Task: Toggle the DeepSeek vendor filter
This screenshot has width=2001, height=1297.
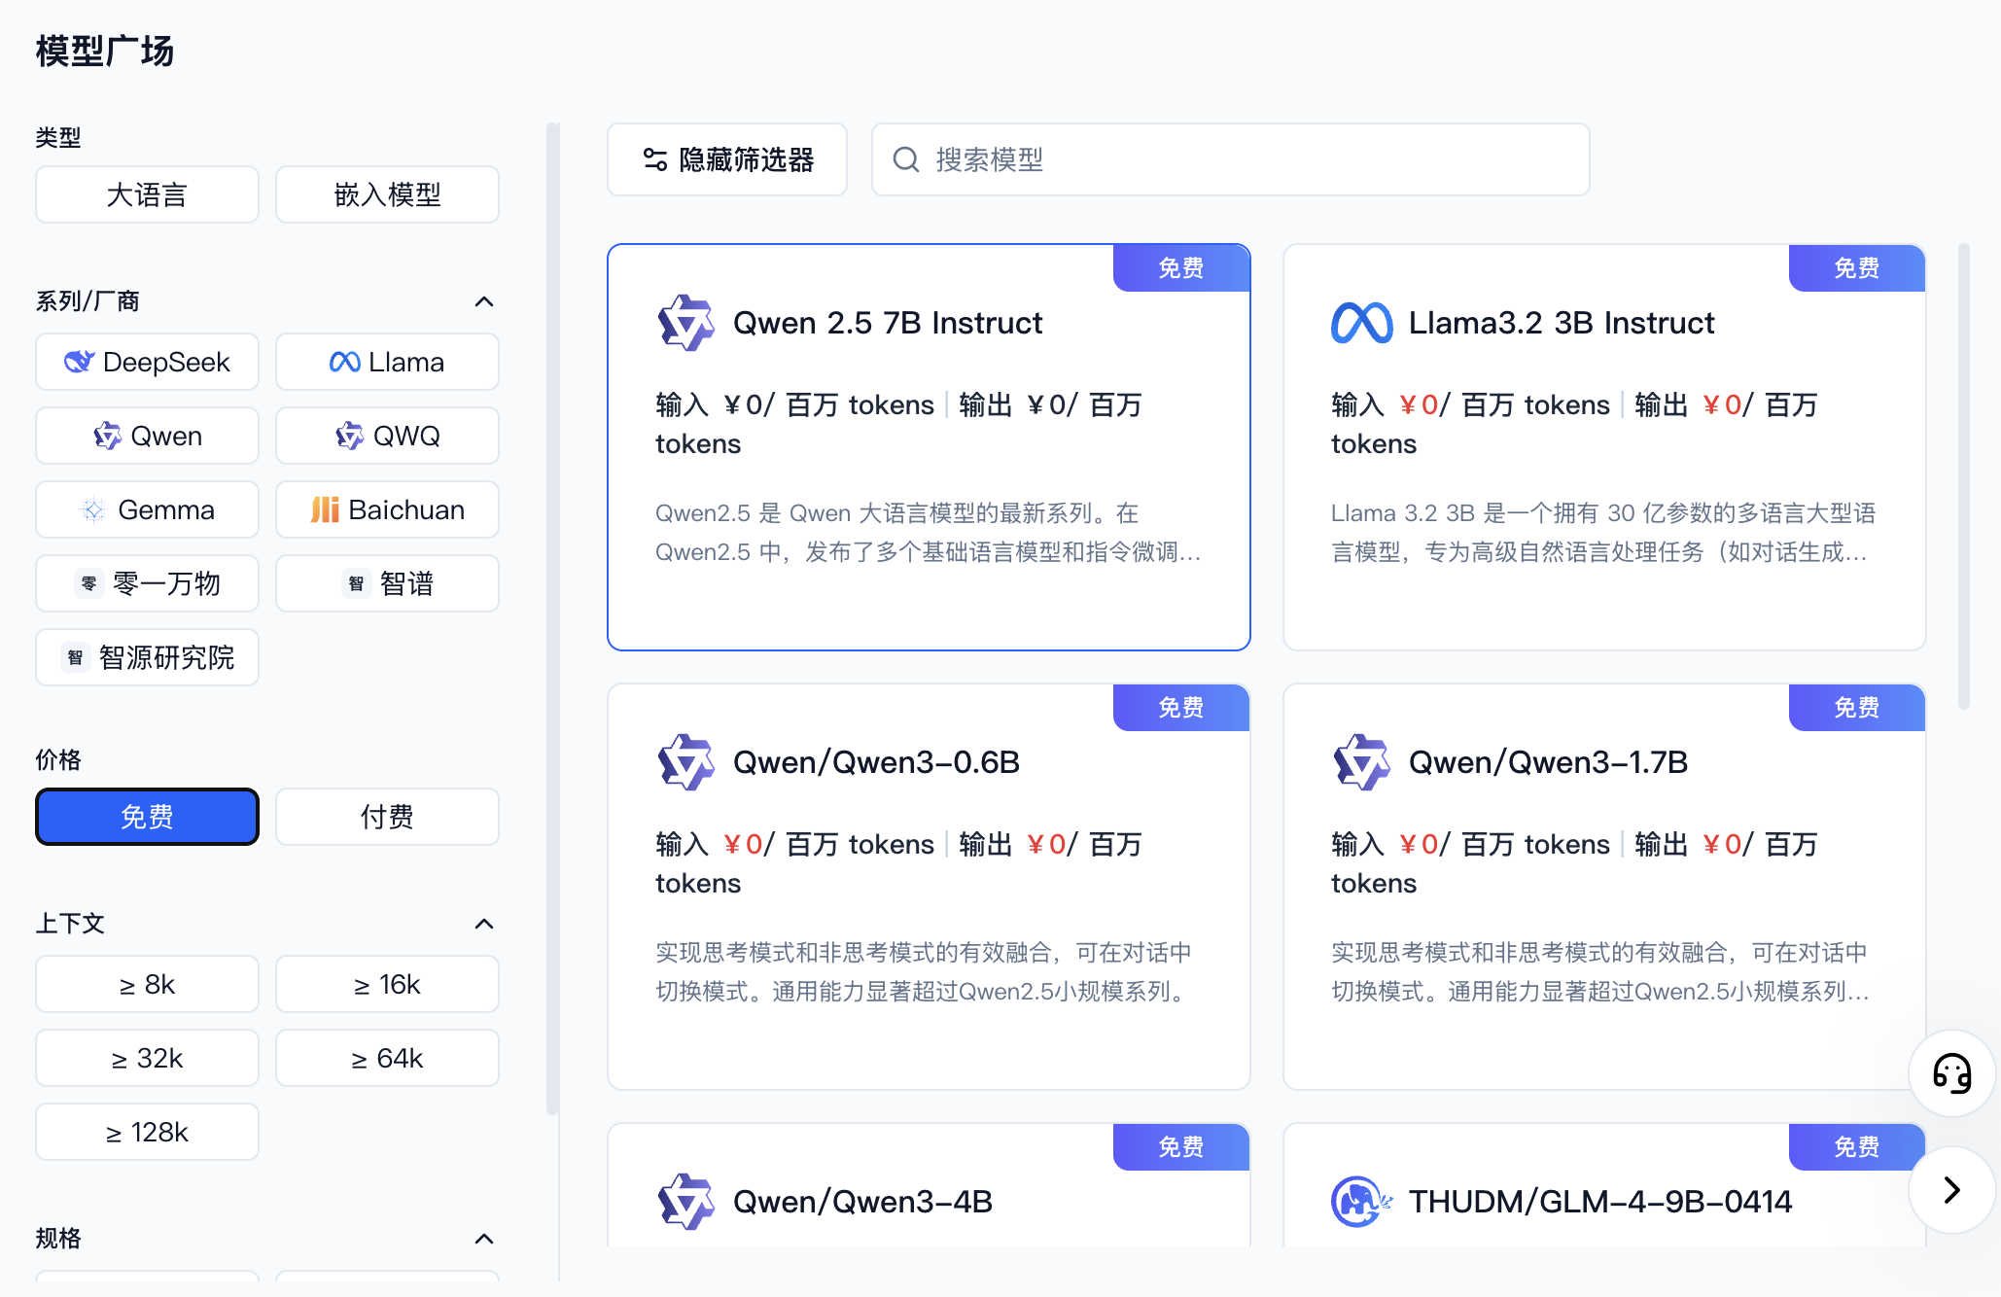Action: 147,362
